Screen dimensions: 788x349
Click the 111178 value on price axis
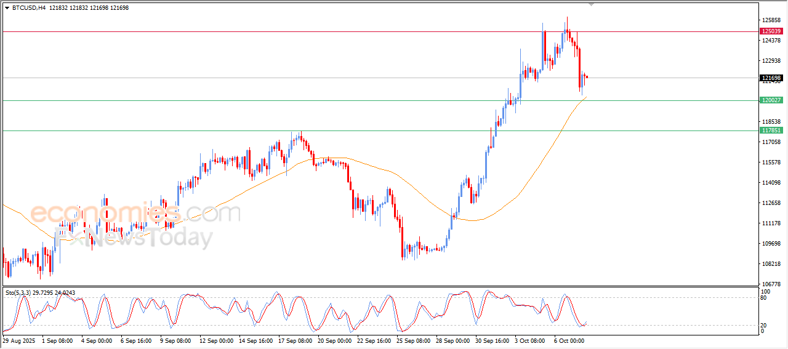771,223
